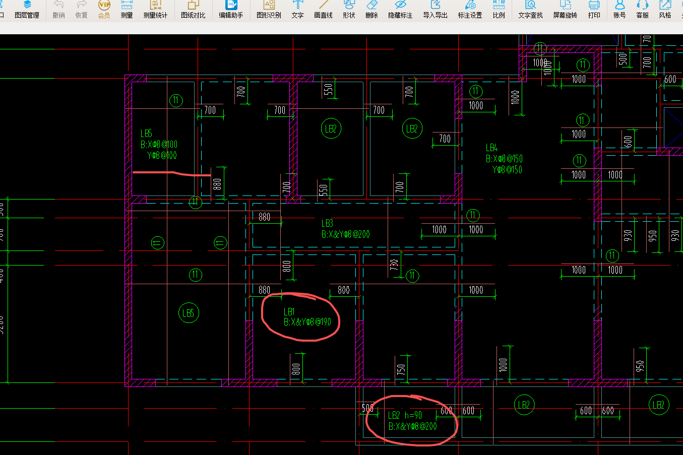The image size is (683, 455).
Task: Open 图层管理 layer manager
Action: (x=27, y=10)
